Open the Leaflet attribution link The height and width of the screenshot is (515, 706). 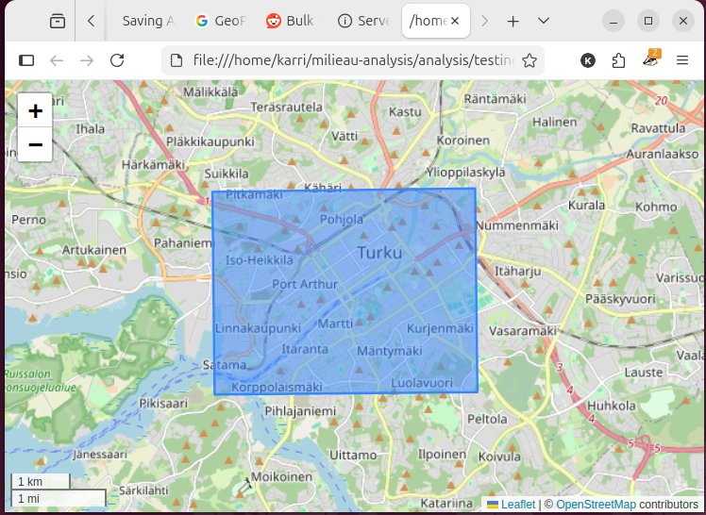pyautogui.click(x=517, y=505)
